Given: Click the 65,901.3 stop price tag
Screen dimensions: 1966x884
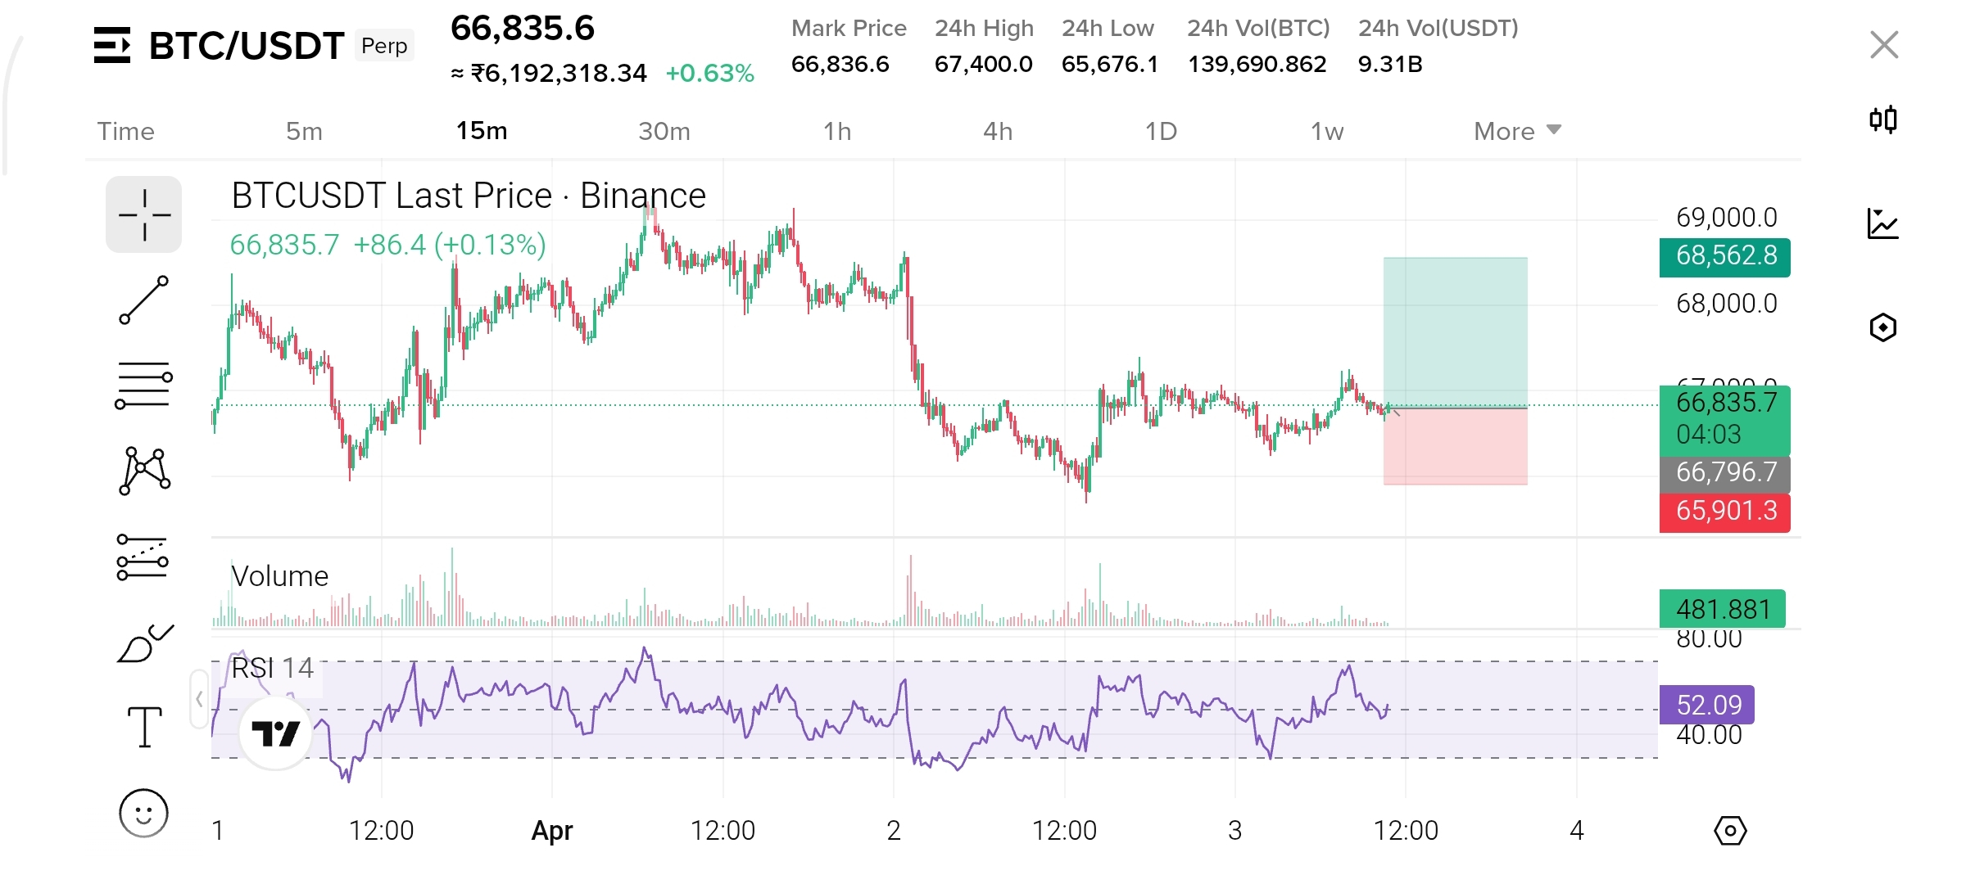Looking at the screenshot, I should 1725,512.
